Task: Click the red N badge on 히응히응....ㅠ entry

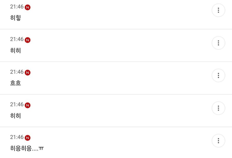Action: [x=28, y=138]
